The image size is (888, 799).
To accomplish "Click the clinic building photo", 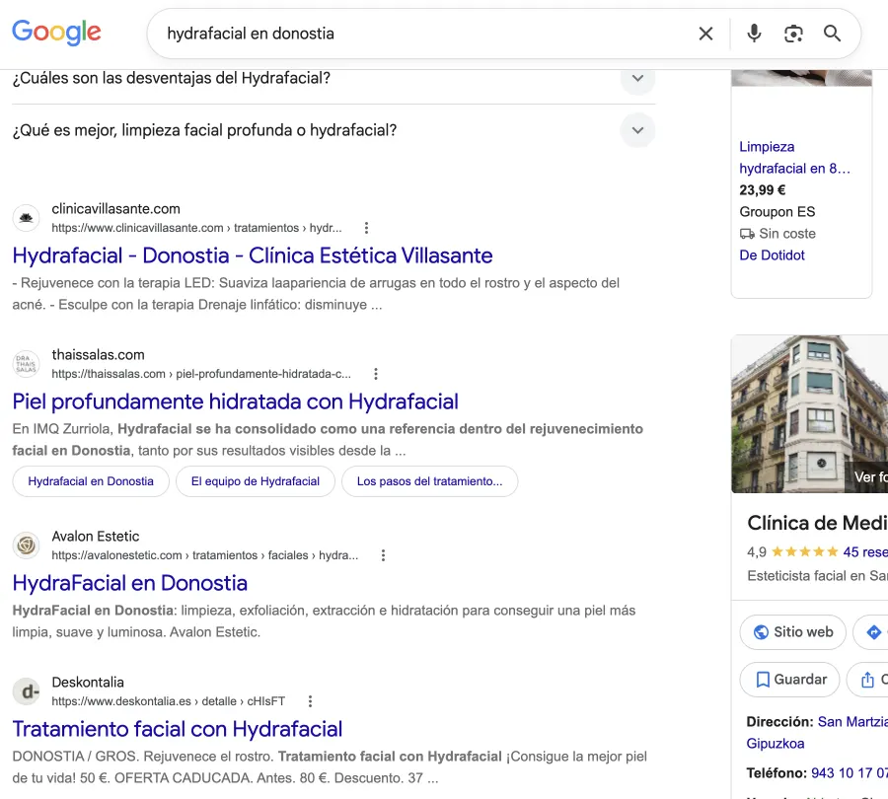I will coord(810,414).
